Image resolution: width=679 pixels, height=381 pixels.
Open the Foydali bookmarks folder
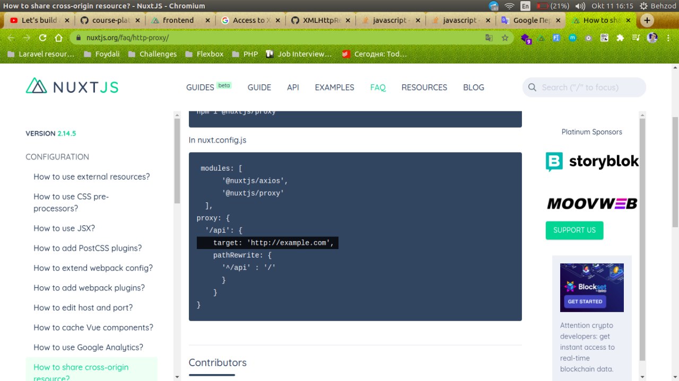101,54
